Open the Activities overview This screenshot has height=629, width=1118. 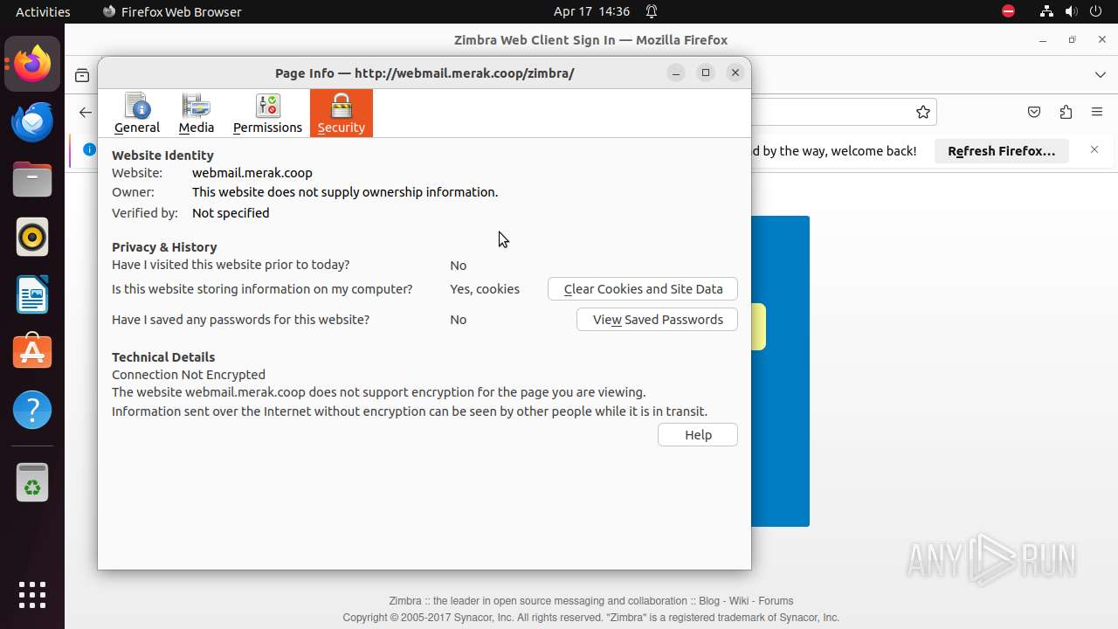43,11
